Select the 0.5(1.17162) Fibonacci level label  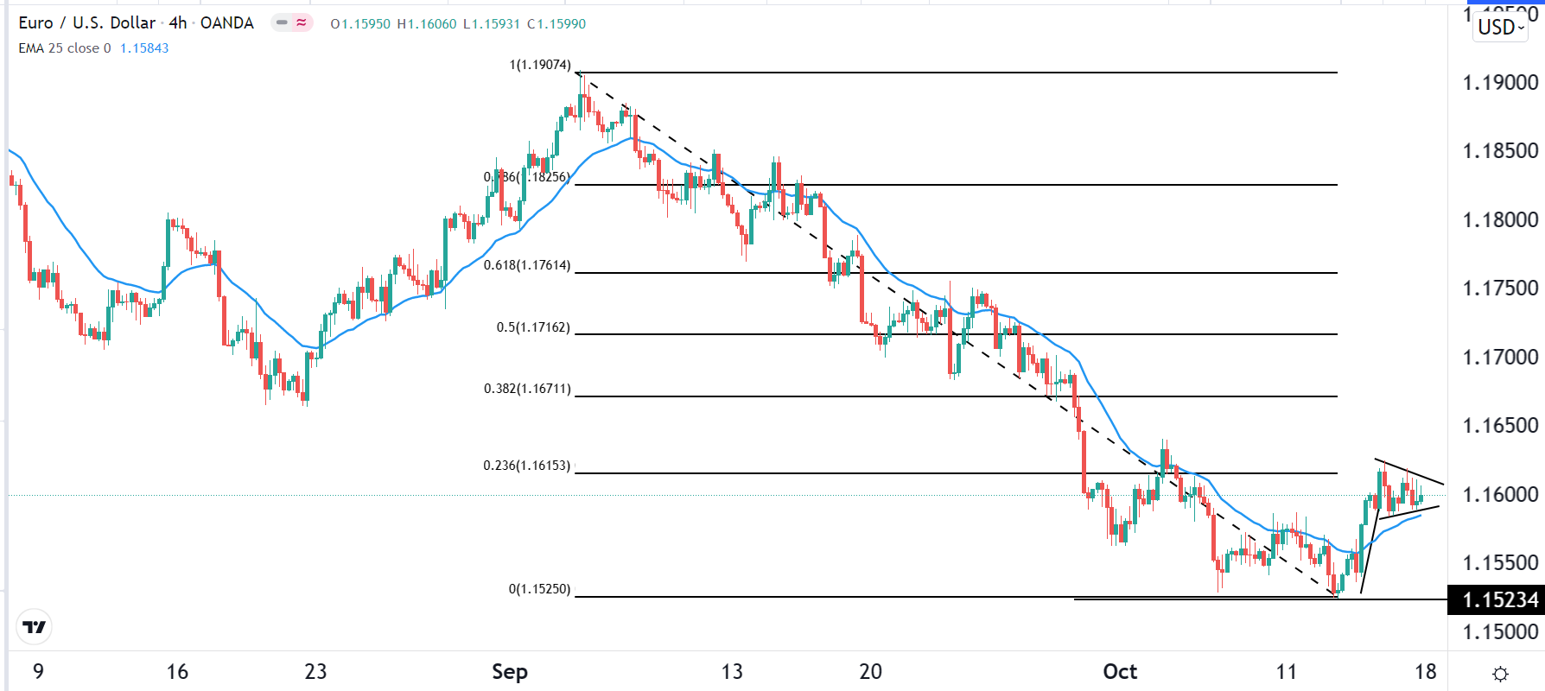533,327
